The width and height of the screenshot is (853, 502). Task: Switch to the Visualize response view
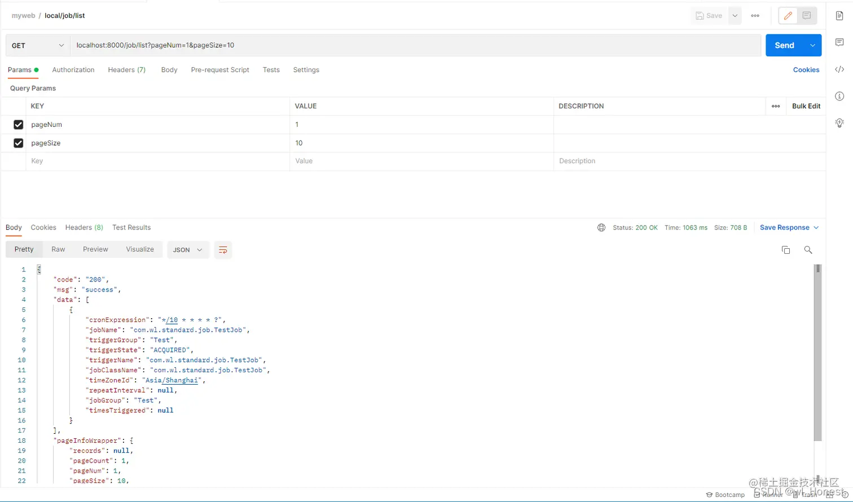tap(140, 249)
